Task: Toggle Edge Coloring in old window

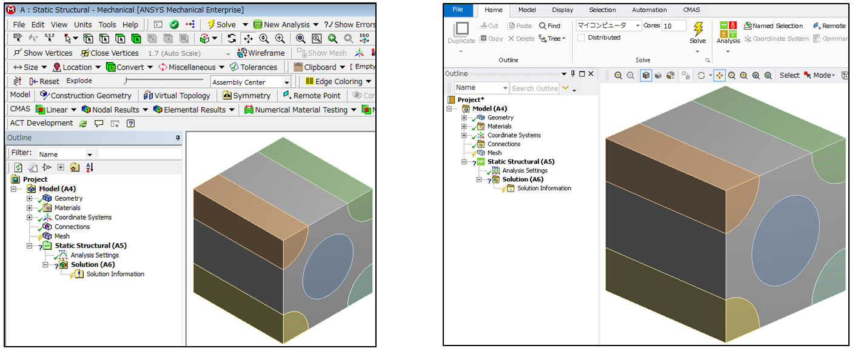Action: pyautogui.click(x=332, y=81)
